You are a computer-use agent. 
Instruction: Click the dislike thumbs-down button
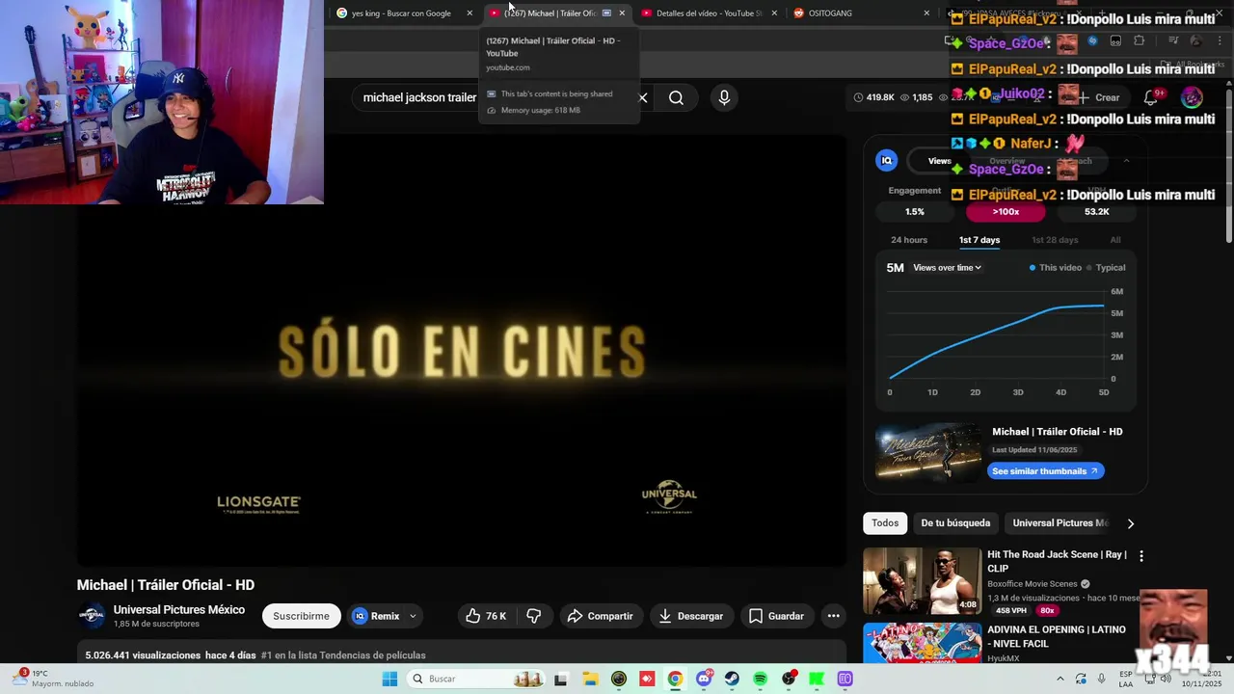tap(533, 616)
